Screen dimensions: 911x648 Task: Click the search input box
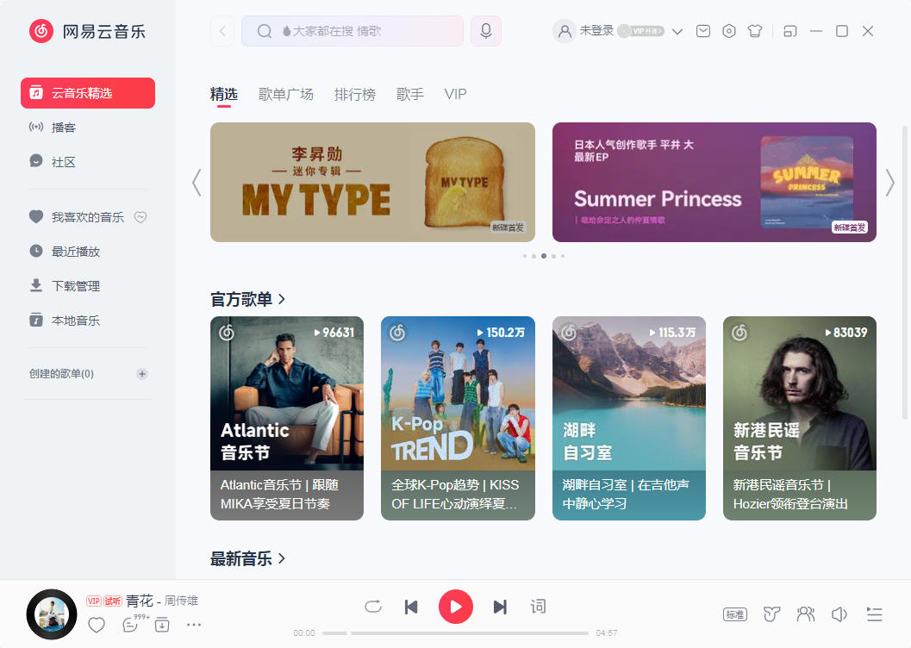(362, 30)
